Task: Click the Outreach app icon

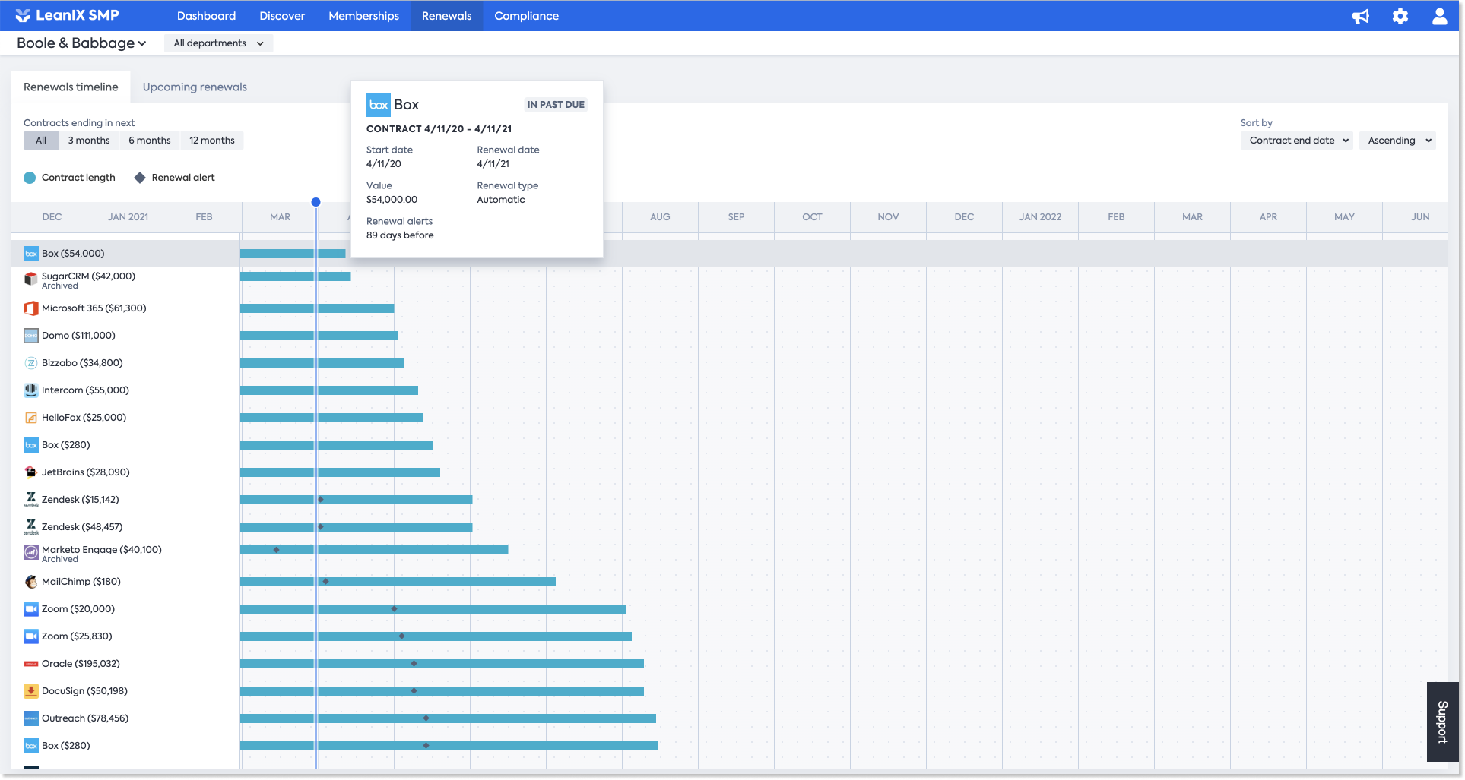Action: (31, 718)
